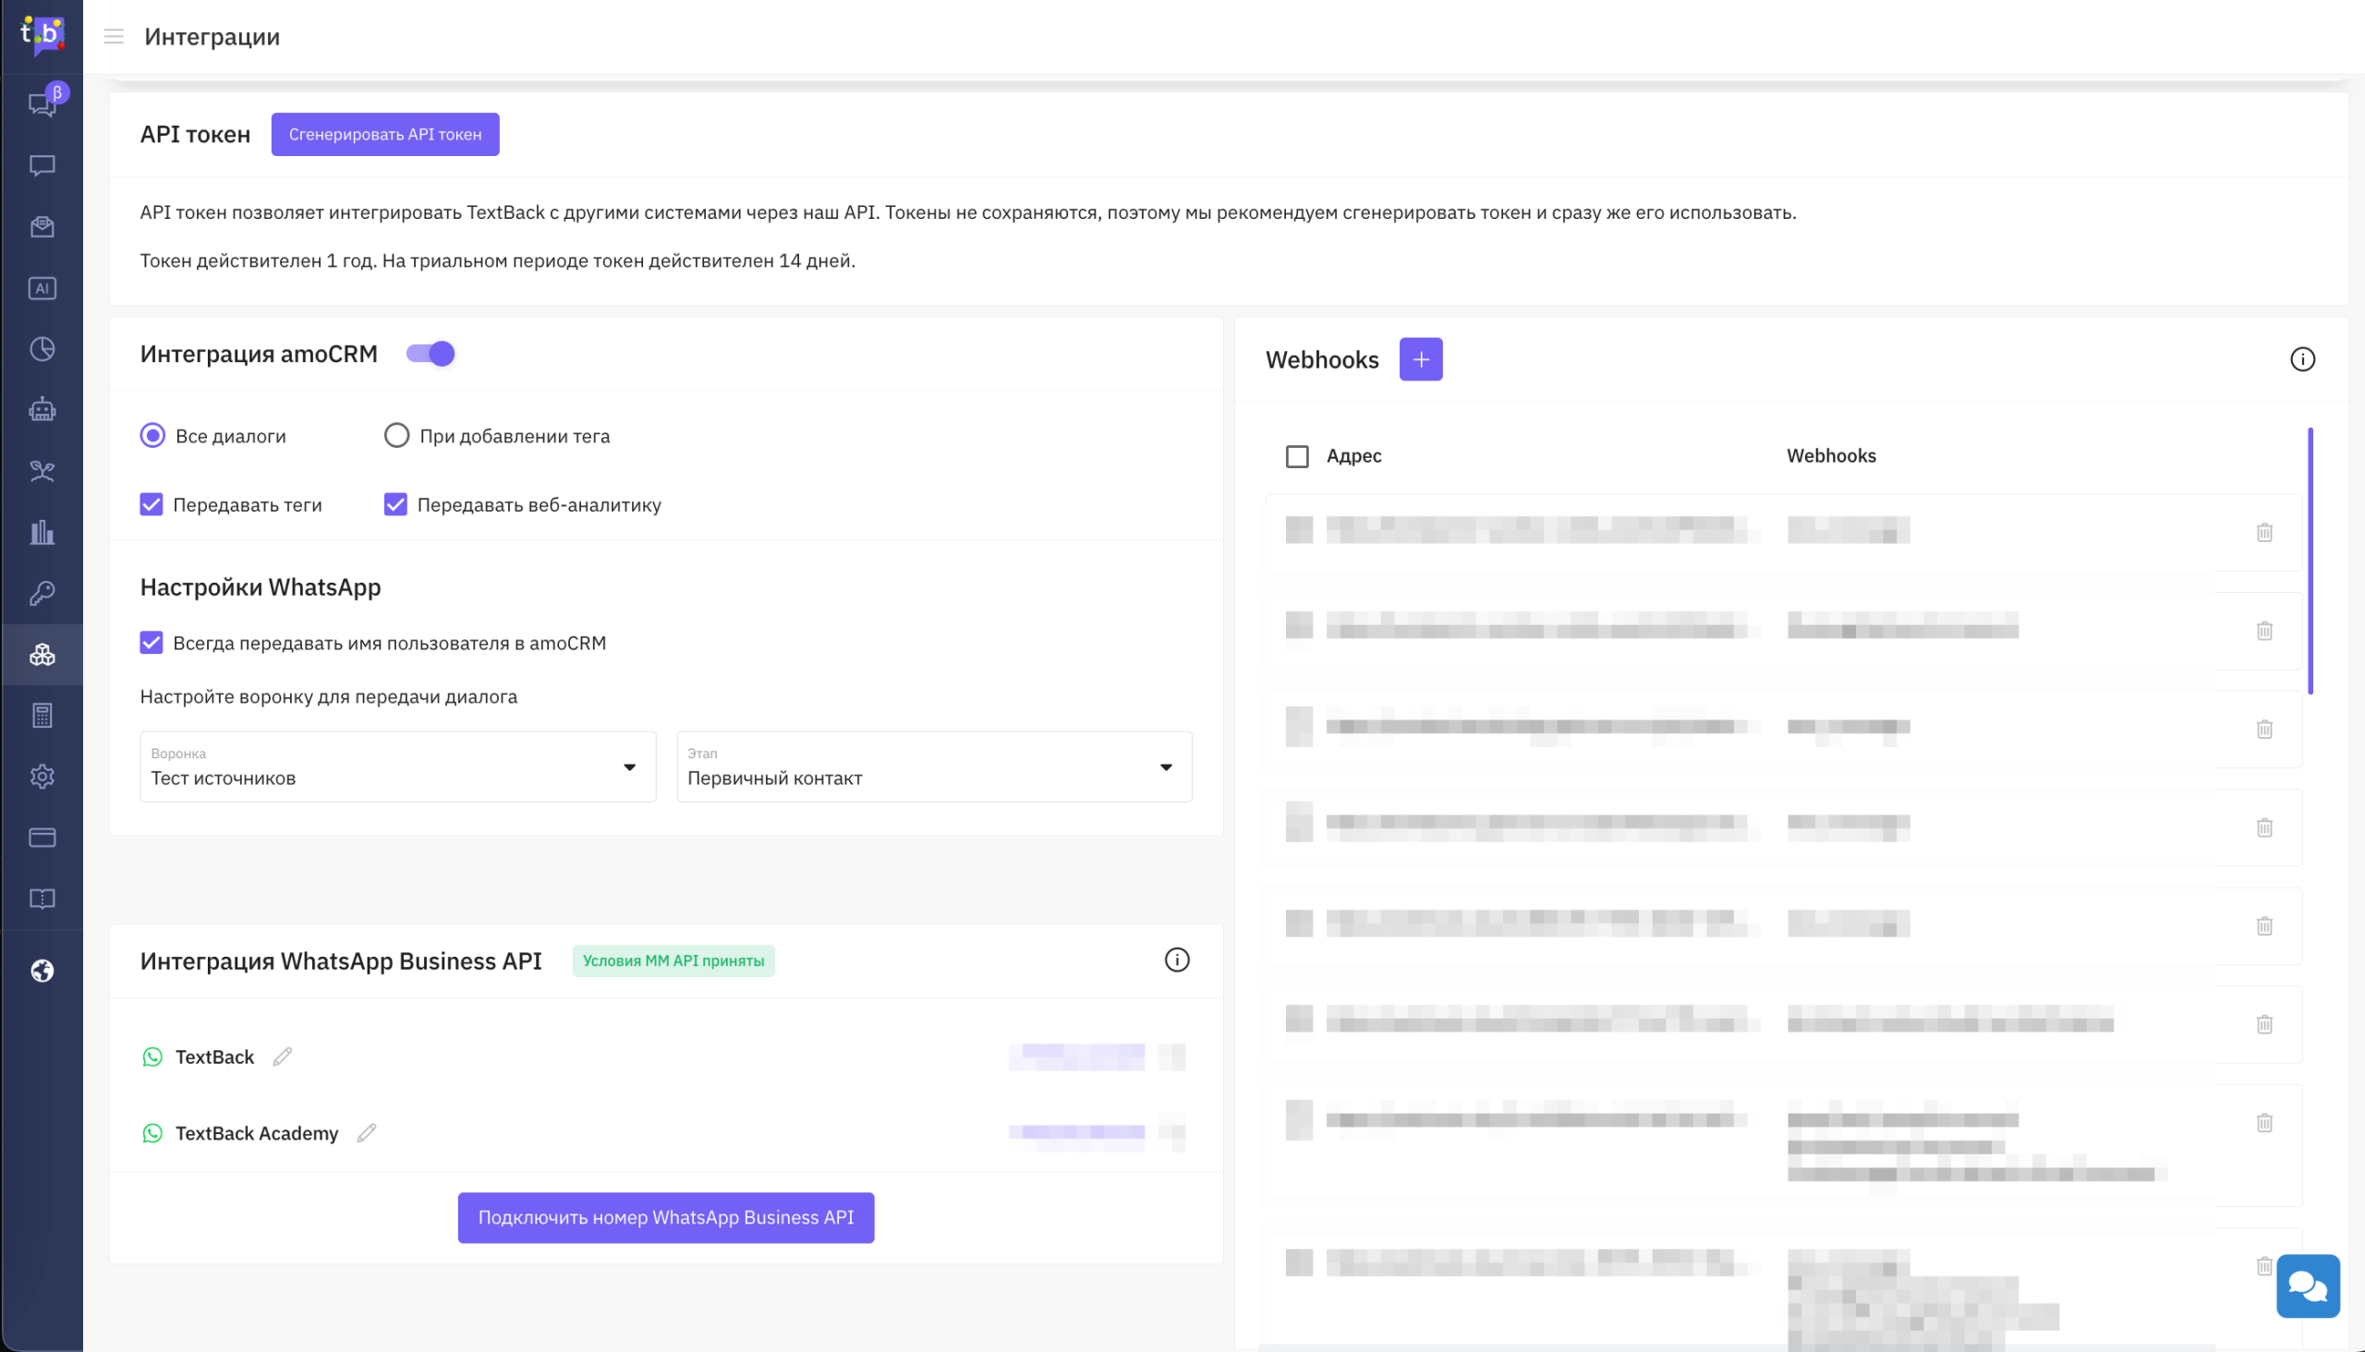Expand the Этап dropdown
The width and height of the screenshot is (2365, 1352).
tap(934, 767)
